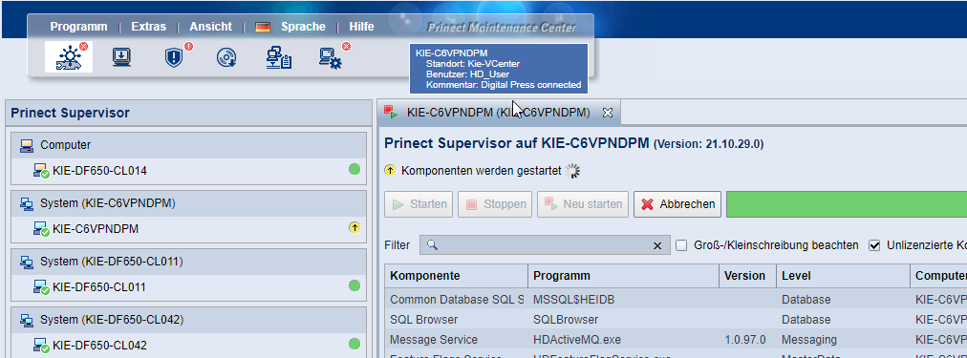Image resolution: width=967 pixels, height=358 pixels.
Task: Click the Prinect Supervisor panel title
Action: 71,113
